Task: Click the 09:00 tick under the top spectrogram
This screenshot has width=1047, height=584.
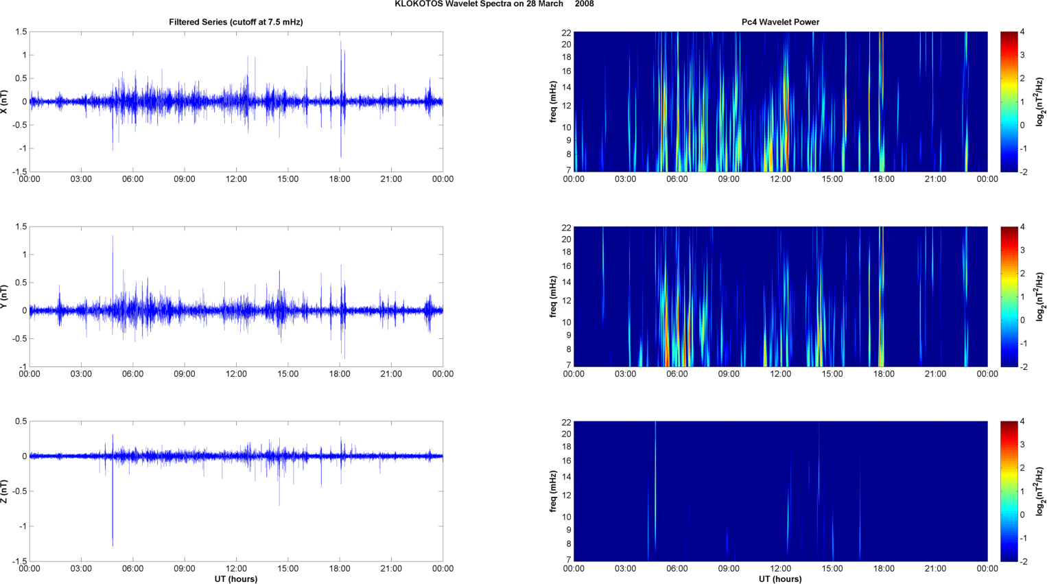Action: tap(729, 179)
